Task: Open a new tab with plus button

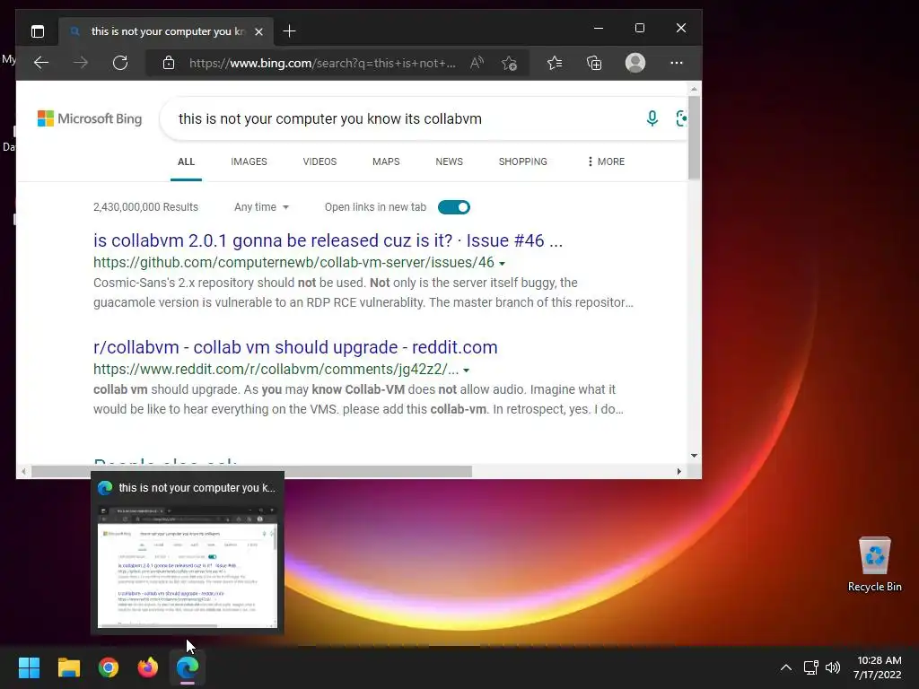Action: 289,31
